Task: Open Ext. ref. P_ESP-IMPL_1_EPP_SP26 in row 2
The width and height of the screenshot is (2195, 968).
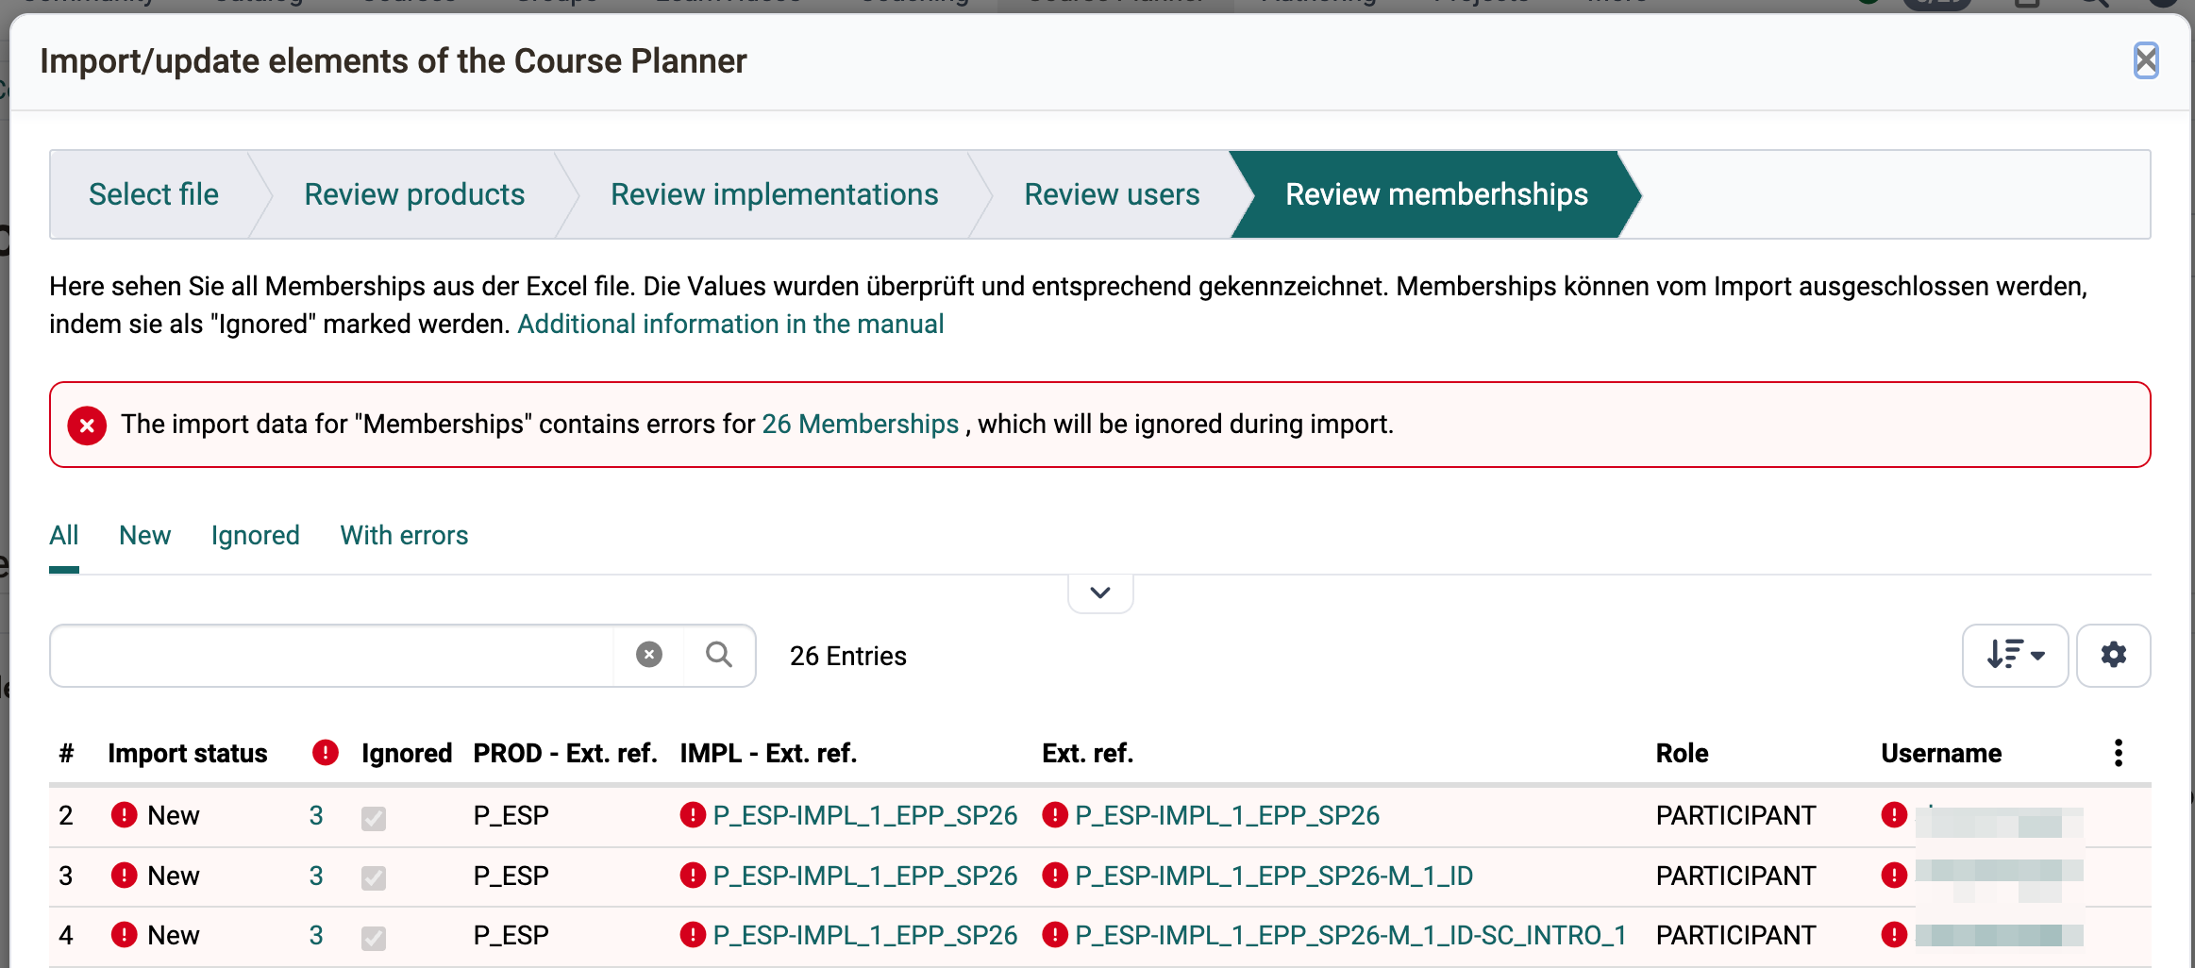Action: point(1227,815)
